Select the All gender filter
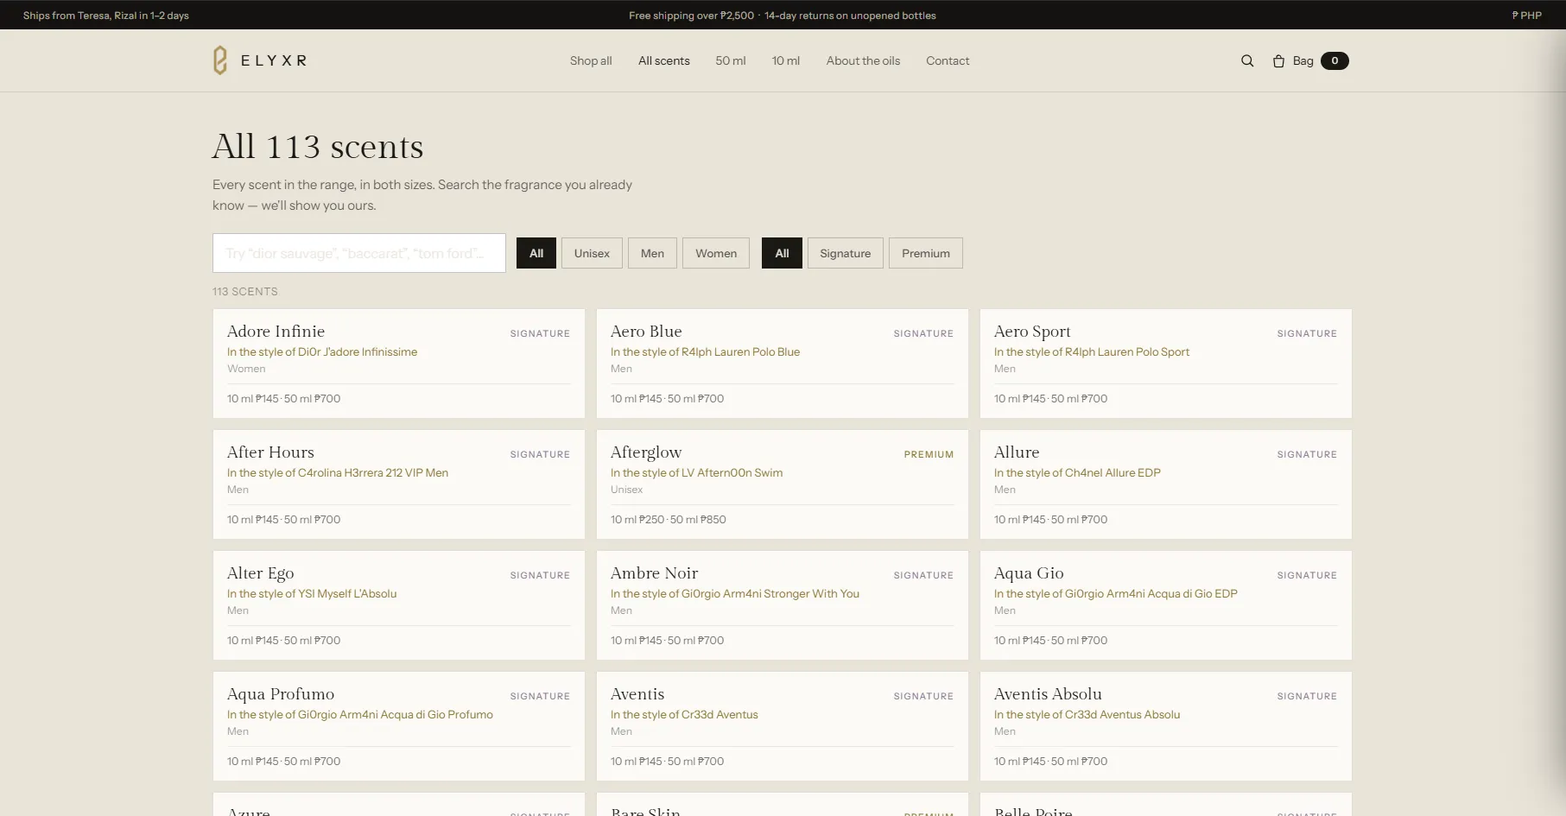The image size is (1566, 816). tap(536, 253)
